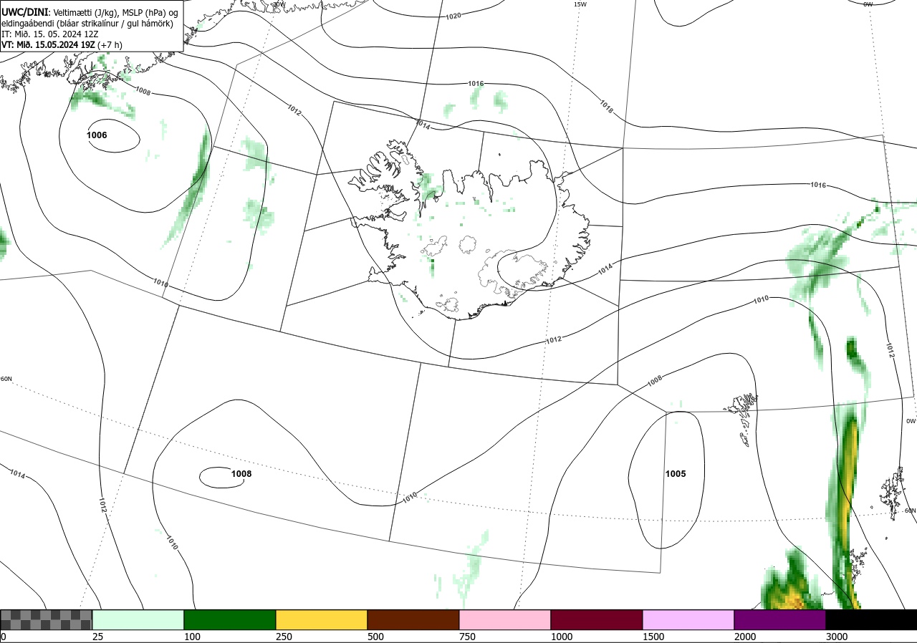Click the 1018 isobar label
Screen dimensions: 917x643
point(606,107)
